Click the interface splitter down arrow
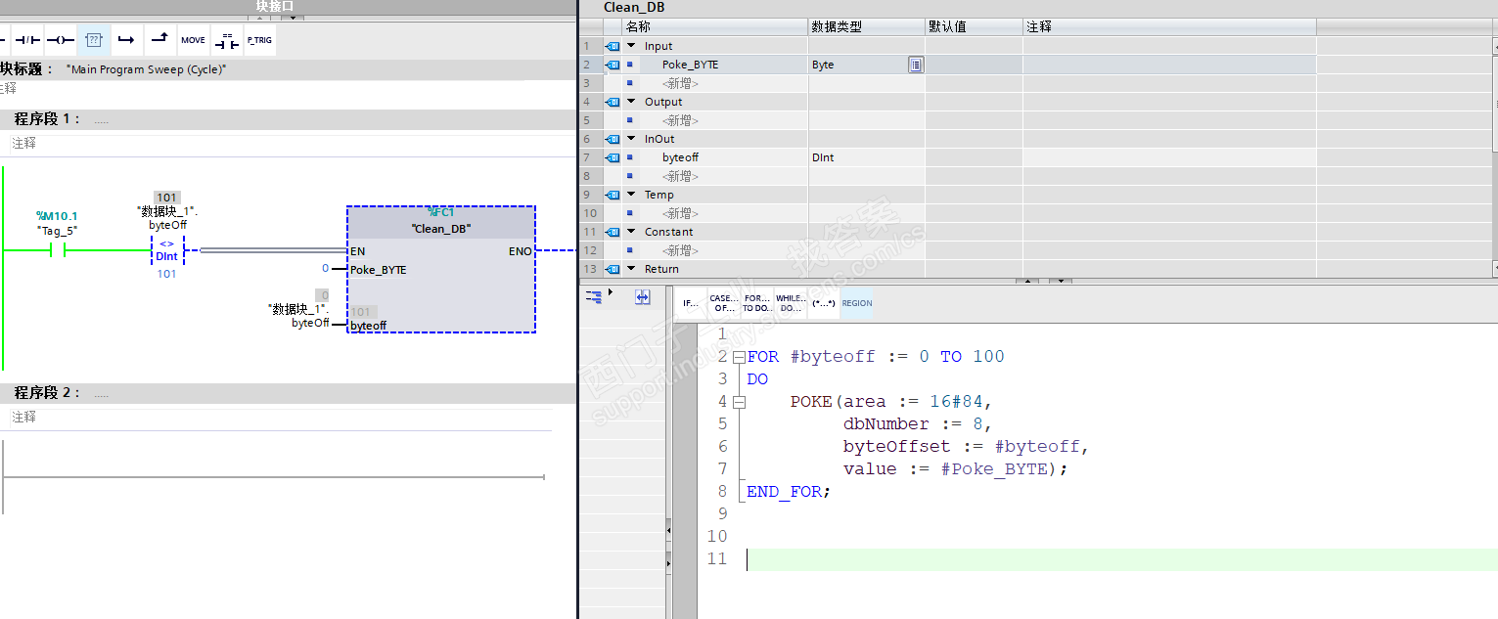The image size is (1498, 619). point(1061,282)
